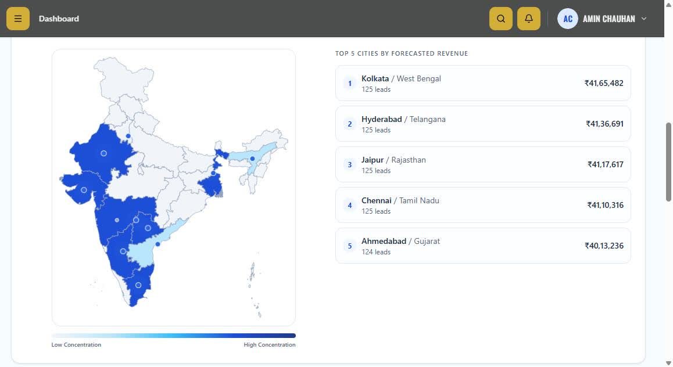
Task: Click the Andhra Pradesh coastal marker dot
Action: [x=157, y=244]
